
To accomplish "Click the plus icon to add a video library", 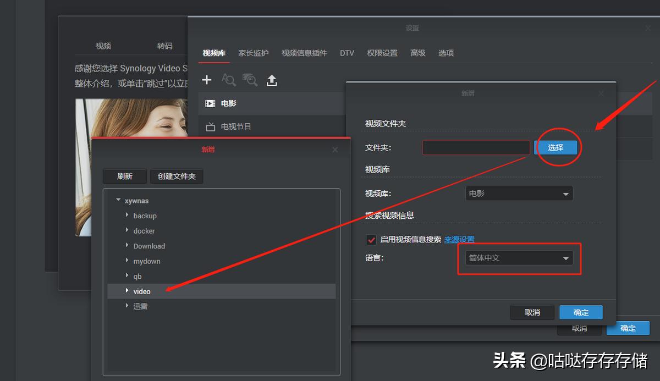I will point(206,80).
